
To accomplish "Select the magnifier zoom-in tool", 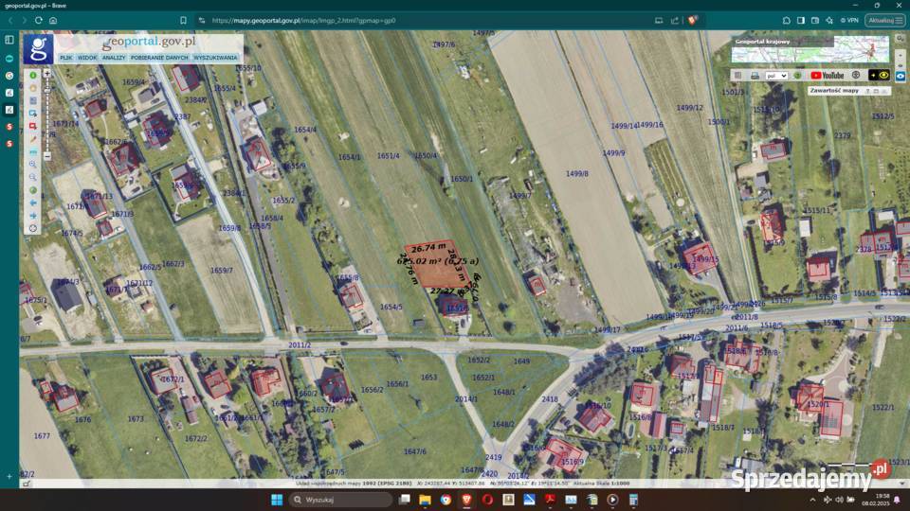I will click(33, 165).
